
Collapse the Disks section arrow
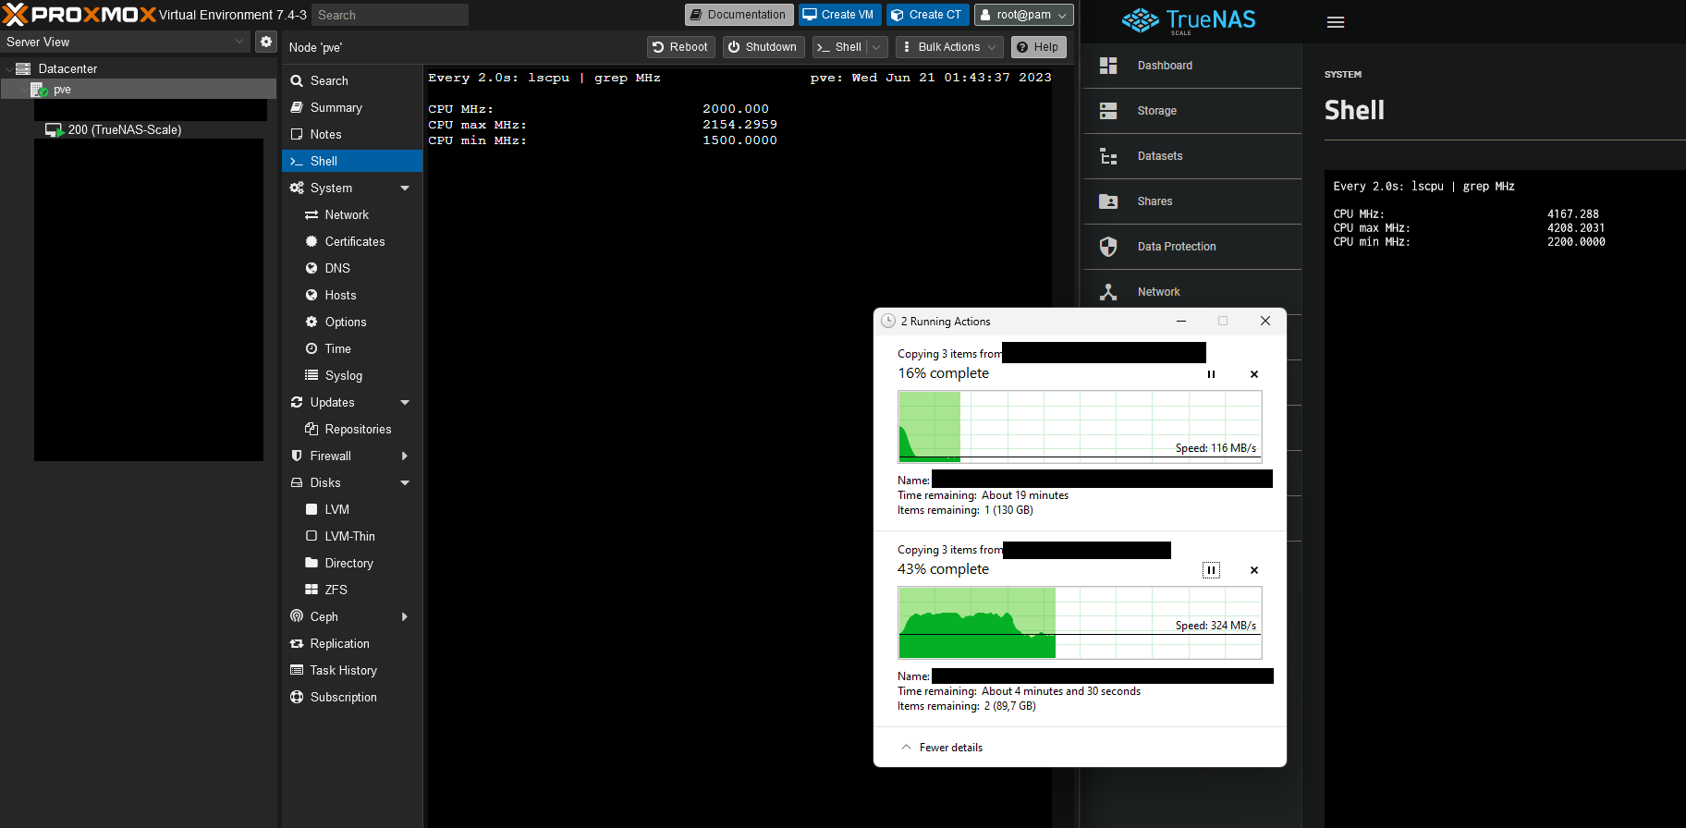tap(405, 483)
